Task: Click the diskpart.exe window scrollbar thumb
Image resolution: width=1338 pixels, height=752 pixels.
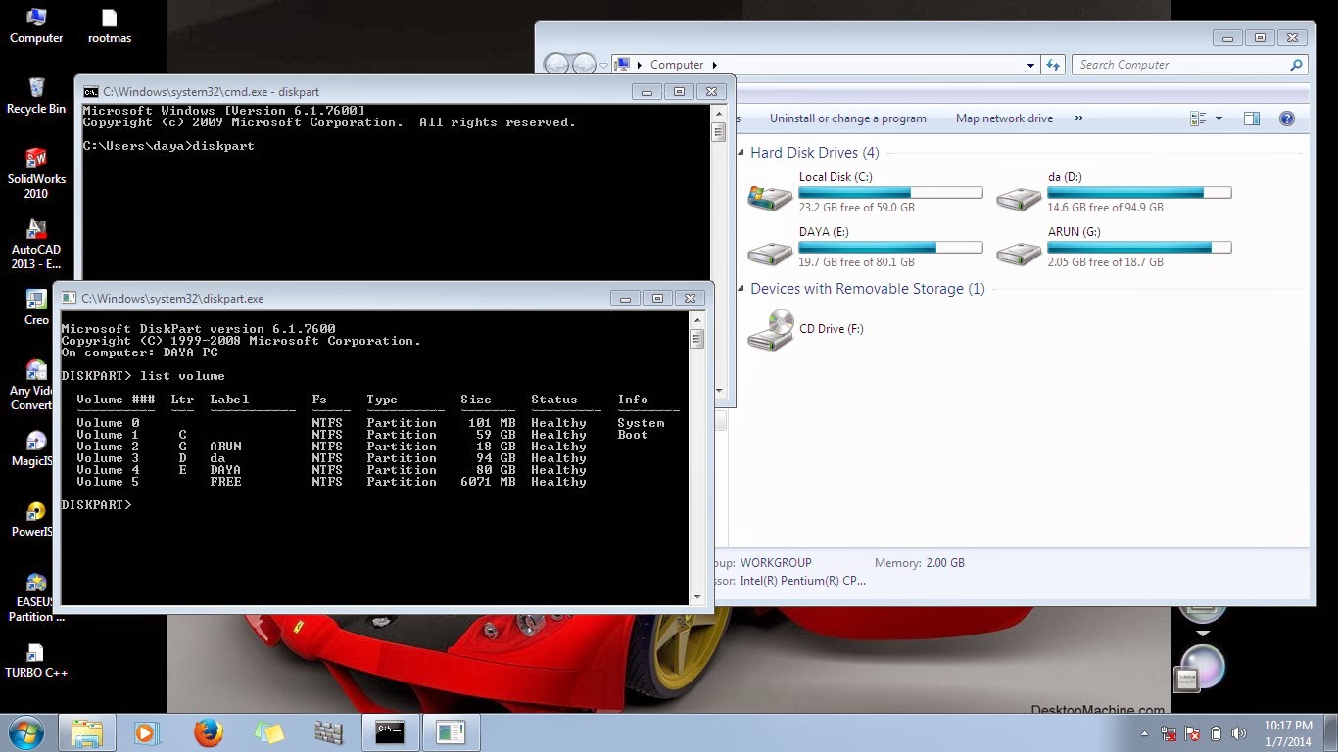Action: [697, 339]
